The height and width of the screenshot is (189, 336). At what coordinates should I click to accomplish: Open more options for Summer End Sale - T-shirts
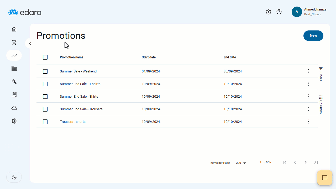coord(308,84)
